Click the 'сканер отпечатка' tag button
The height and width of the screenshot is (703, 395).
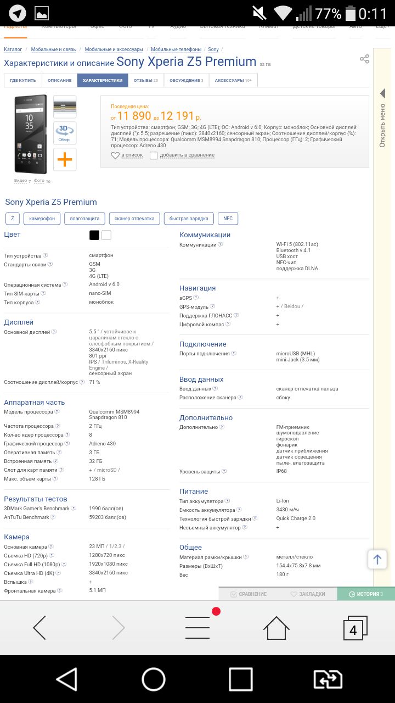pyautogui.click(x=134, y=219)
